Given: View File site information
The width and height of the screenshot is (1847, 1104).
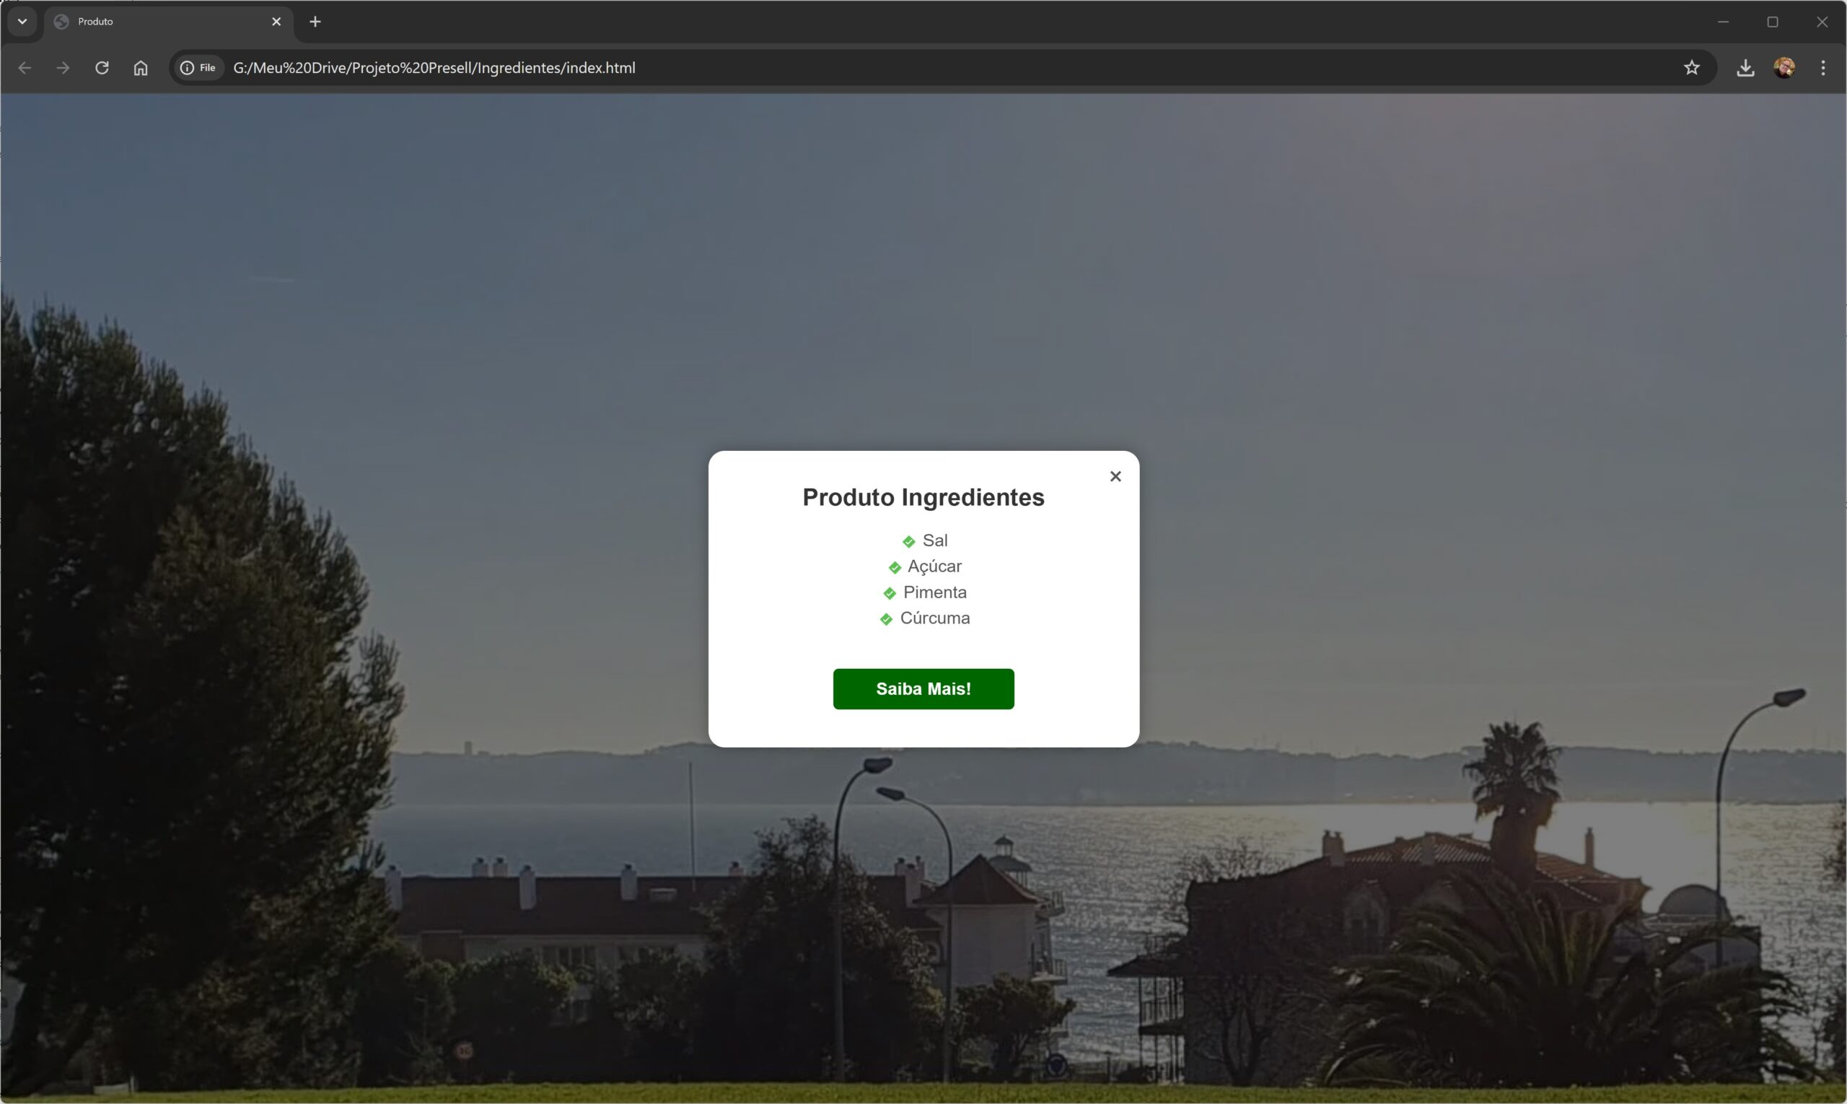Looking at the screenshot, I should 198,68.
